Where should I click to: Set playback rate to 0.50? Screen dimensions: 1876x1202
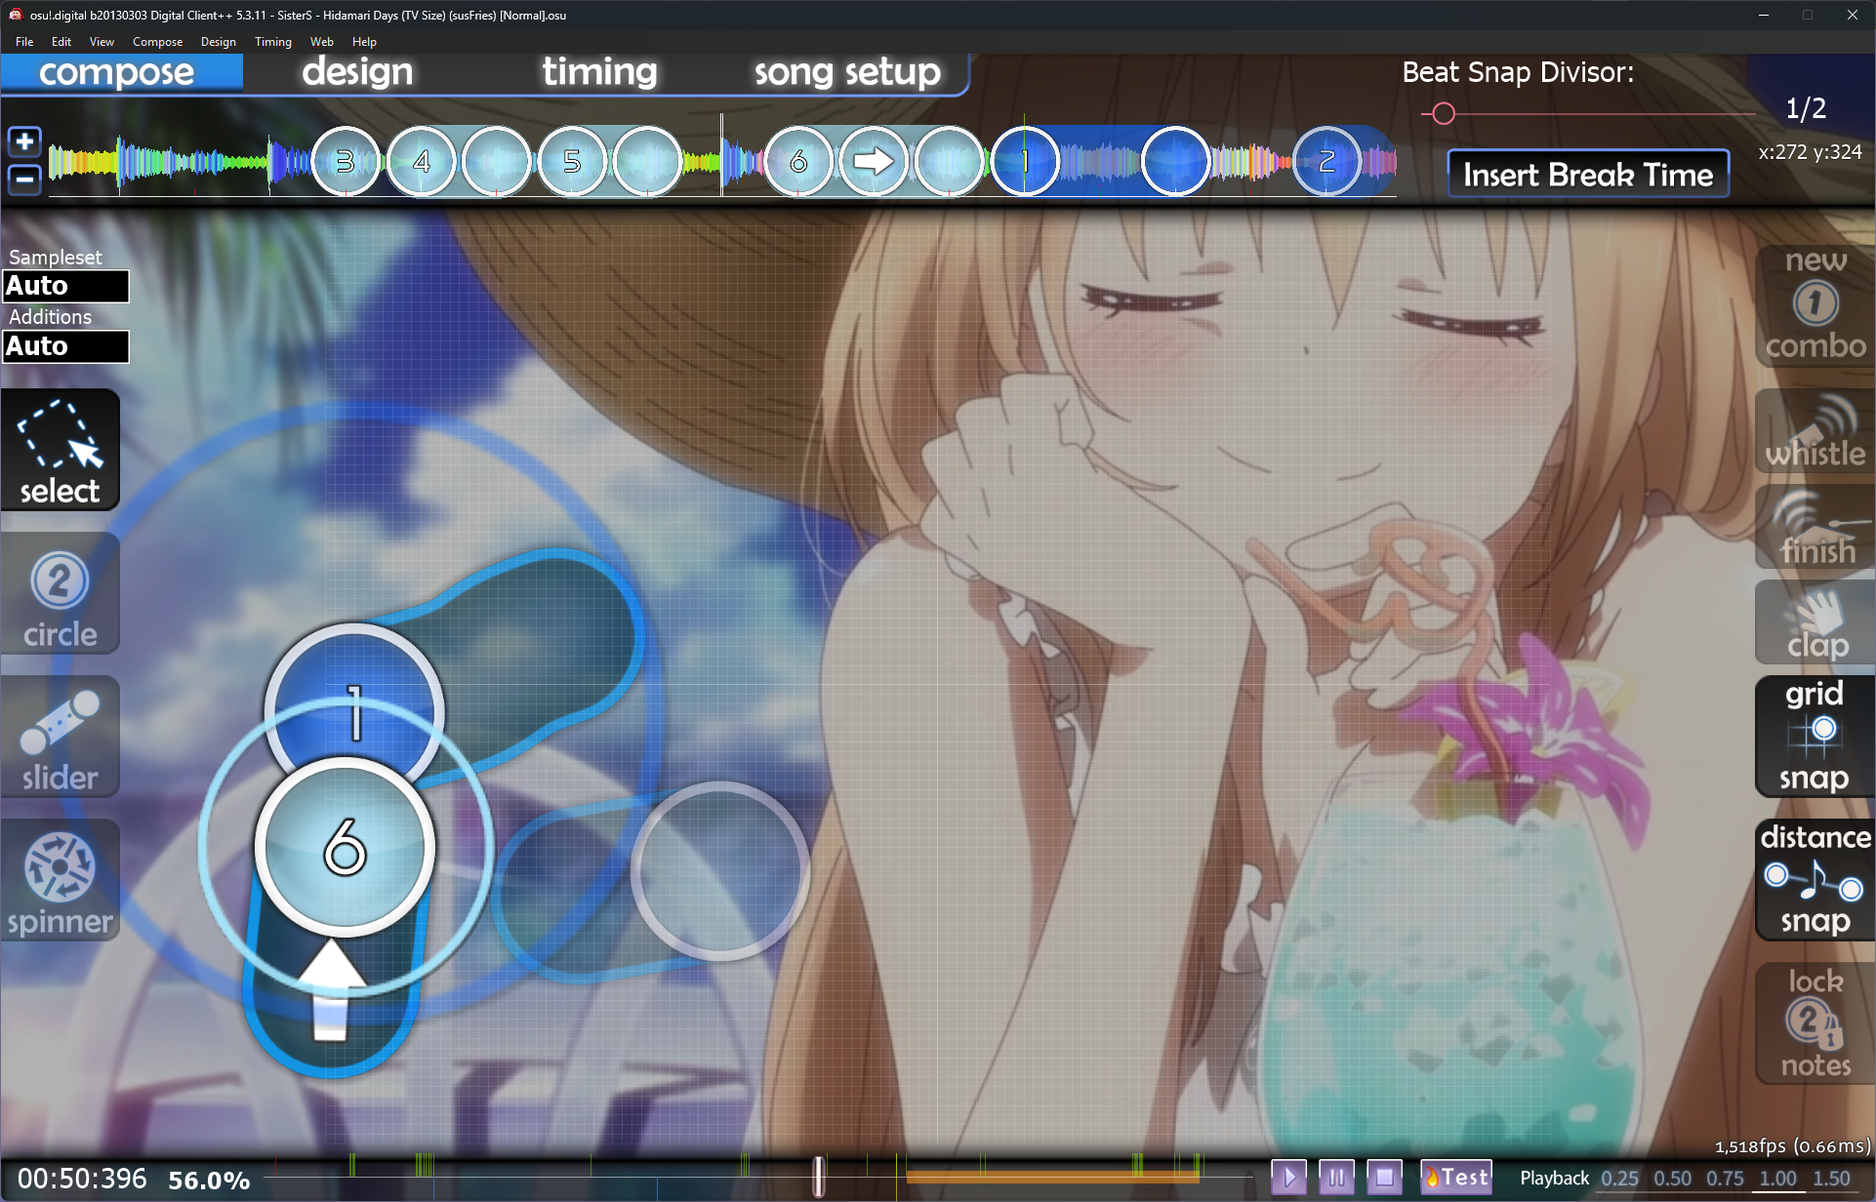click(x=1673, y=1179)
